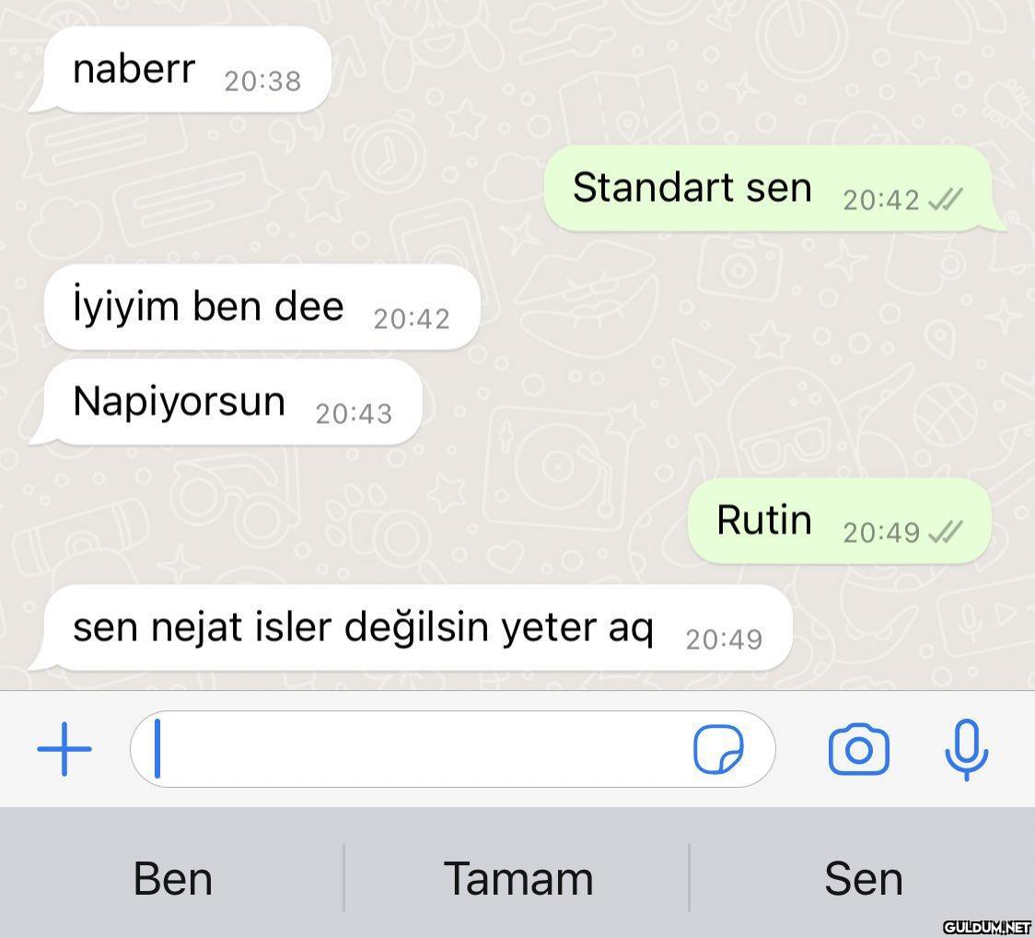Select keyboard suggestion Tamam
The image size is (1035, 938).
click(x=518, y=878)
